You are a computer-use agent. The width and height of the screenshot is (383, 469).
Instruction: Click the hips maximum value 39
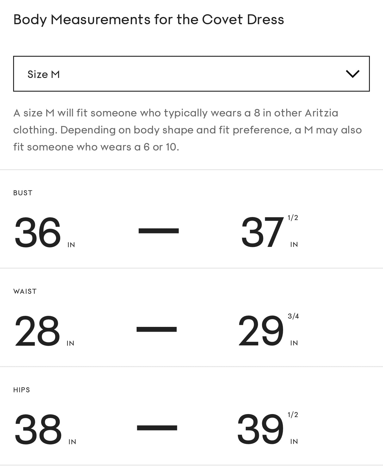pyautogui.click(x=260, y=430)
